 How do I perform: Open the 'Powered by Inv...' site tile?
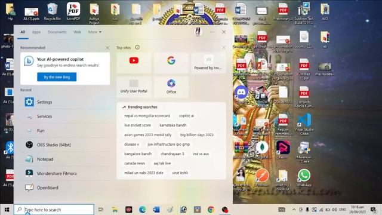[208, 63]
